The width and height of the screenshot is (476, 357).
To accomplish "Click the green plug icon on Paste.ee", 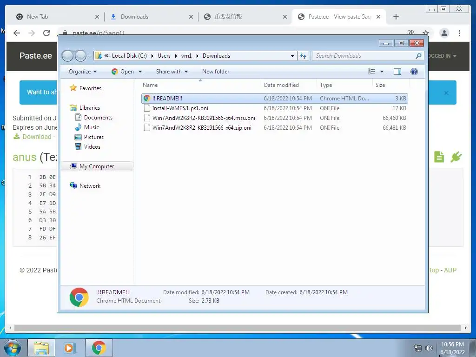I will tap(456, 157).
